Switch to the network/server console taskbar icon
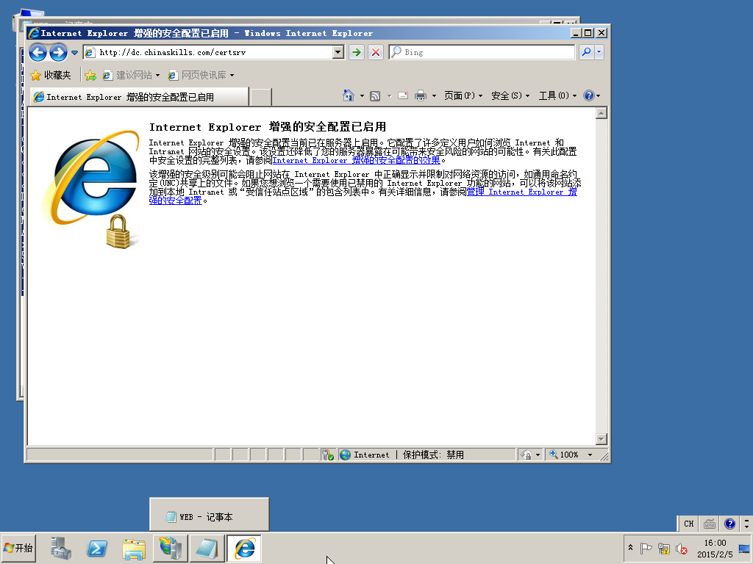 (x=170, y=548)
